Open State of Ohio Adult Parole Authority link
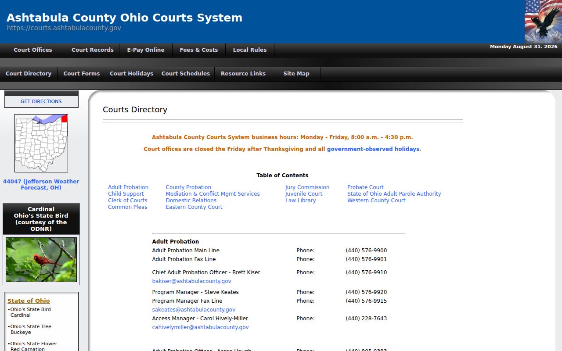 point(394,194)
